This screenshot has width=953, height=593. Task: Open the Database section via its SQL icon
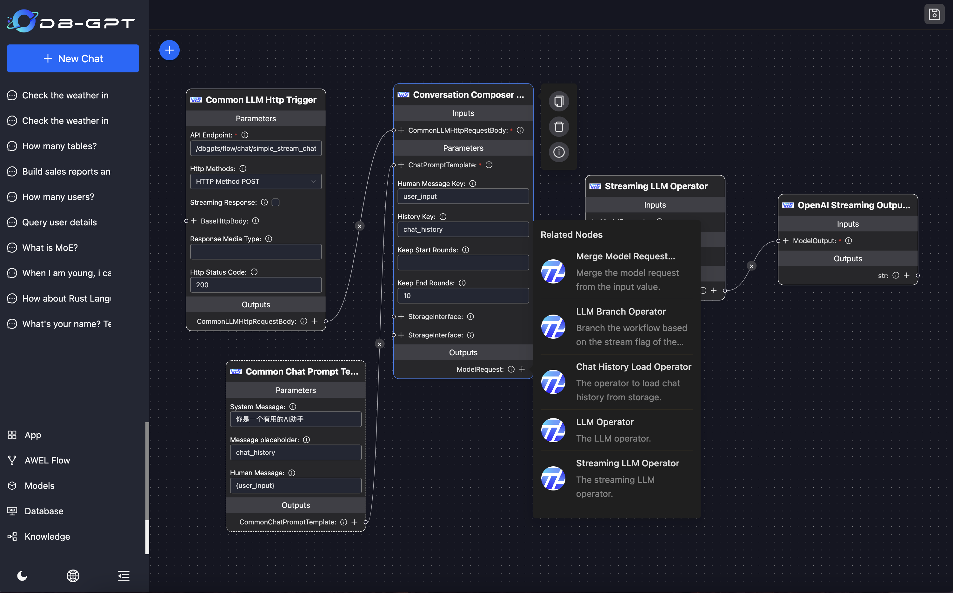(x=12, y=511)
